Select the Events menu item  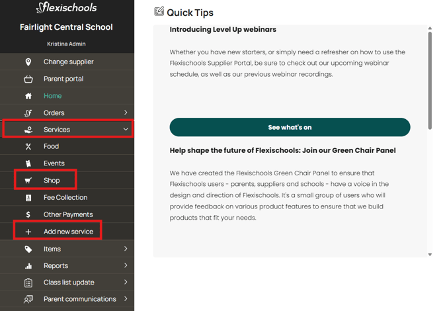[54, 163]
